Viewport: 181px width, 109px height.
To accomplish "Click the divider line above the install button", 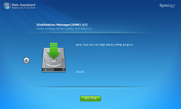I will tap(91, 87).
